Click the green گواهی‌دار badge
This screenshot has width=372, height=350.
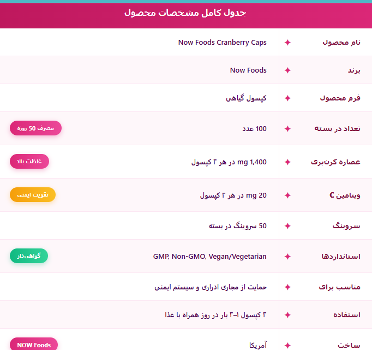(29, 256)
